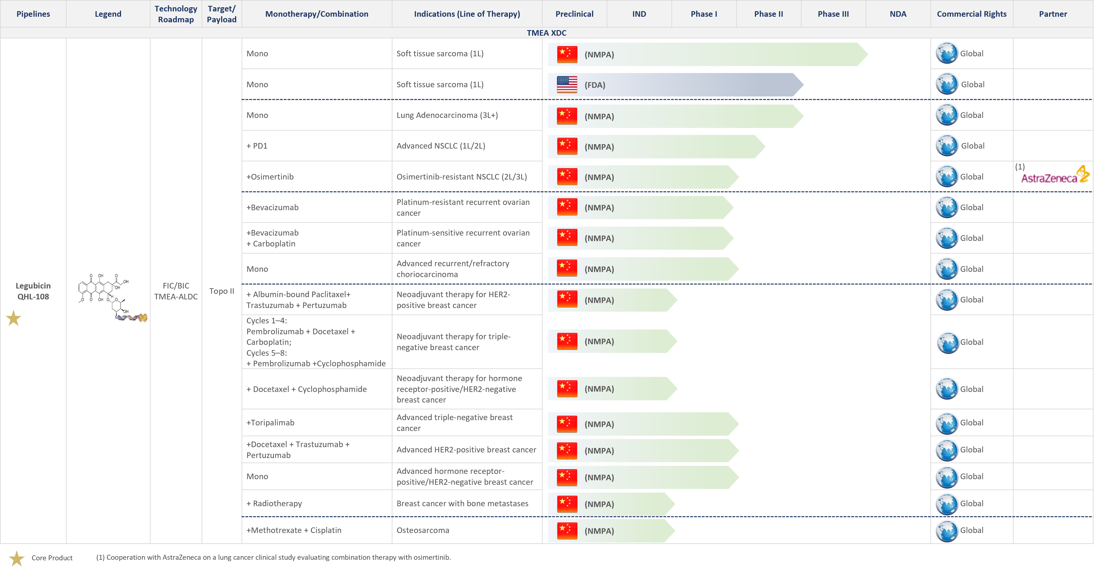Select China flag for +Toripalimab row
The width and height of the screenshot is (1094, 567).
tap(567, 423)
